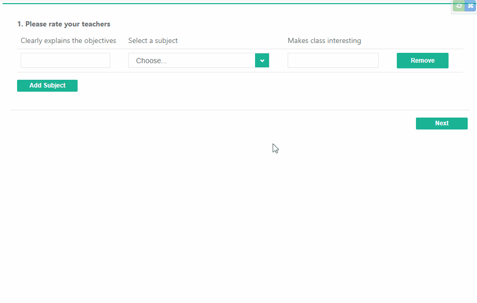Click the "Makes class interesting" text box
The width and height of the screenshot is (477, 303).
(333, 60)
